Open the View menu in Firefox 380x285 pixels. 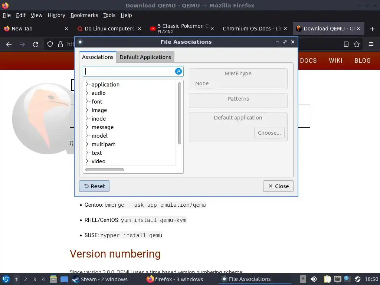click(x=37, y=15)
